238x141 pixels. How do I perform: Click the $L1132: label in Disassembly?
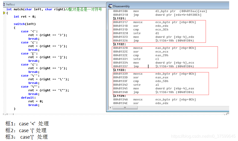119,44
